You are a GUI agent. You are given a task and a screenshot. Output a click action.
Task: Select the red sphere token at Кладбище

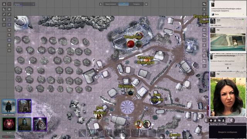pyautogui.click(x=130, y=44)
